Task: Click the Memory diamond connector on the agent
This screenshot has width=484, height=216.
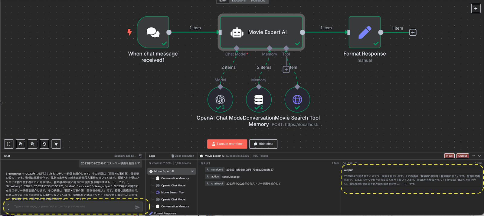Action: [x=270, y=48]
